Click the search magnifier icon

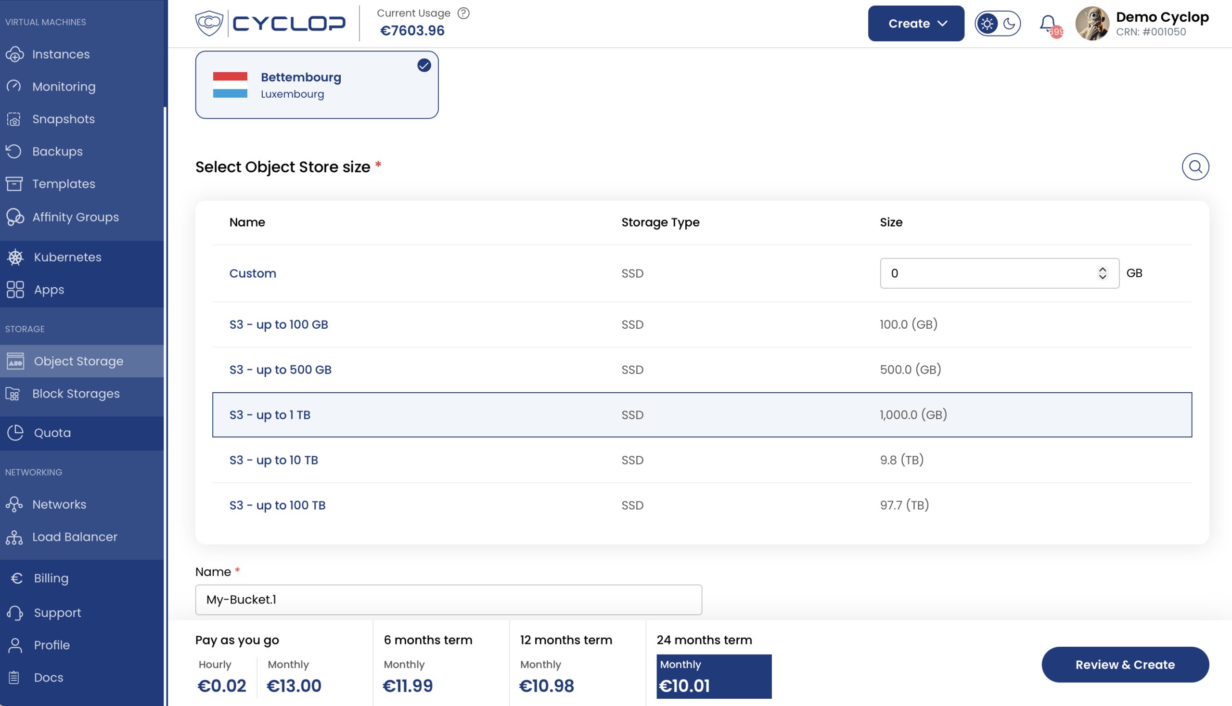[1195, 167]
